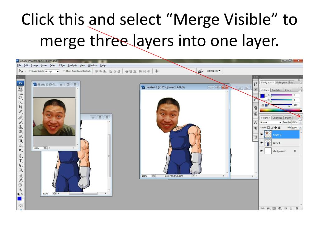Open the Move tool preset picker arrow
Screen dimensions: 319x239
[25, 71]
